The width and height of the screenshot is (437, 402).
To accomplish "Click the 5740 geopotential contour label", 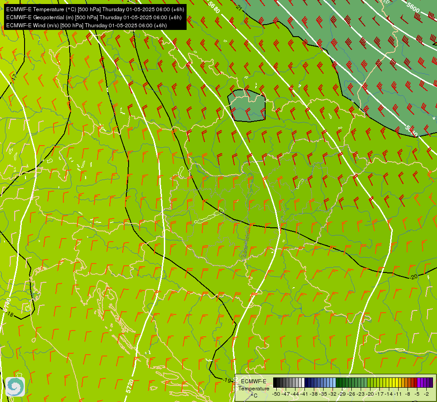I will click(8, 305).
